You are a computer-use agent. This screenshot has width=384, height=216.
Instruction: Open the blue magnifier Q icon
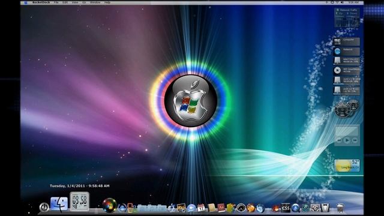(x=296, y=208)
